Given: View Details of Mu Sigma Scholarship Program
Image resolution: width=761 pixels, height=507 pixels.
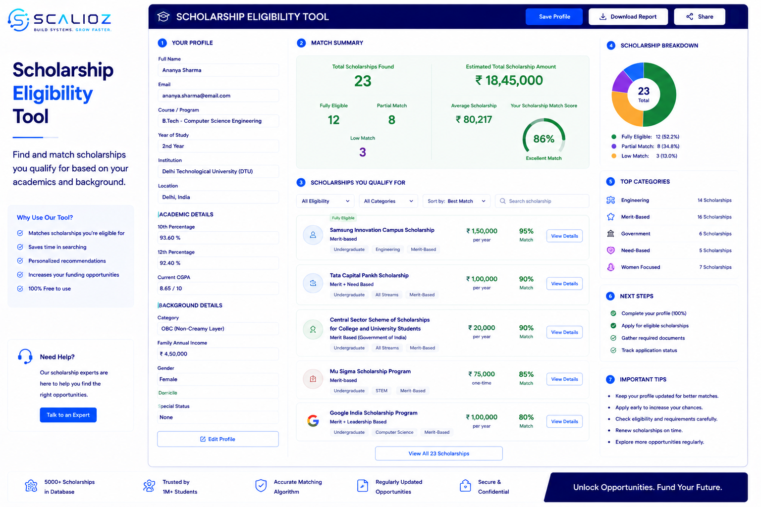Looking at the screenshot, I should click(564, 379).
